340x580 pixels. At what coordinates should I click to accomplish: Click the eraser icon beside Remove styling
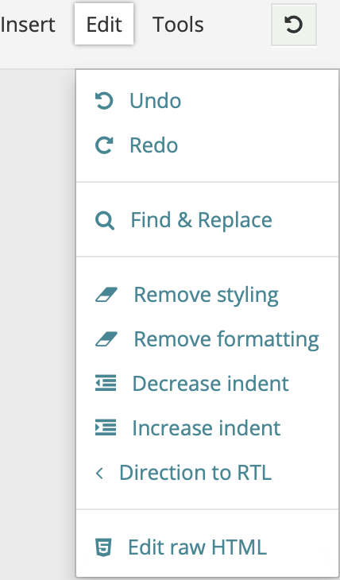pyautogui.click(x=106, y=295)
